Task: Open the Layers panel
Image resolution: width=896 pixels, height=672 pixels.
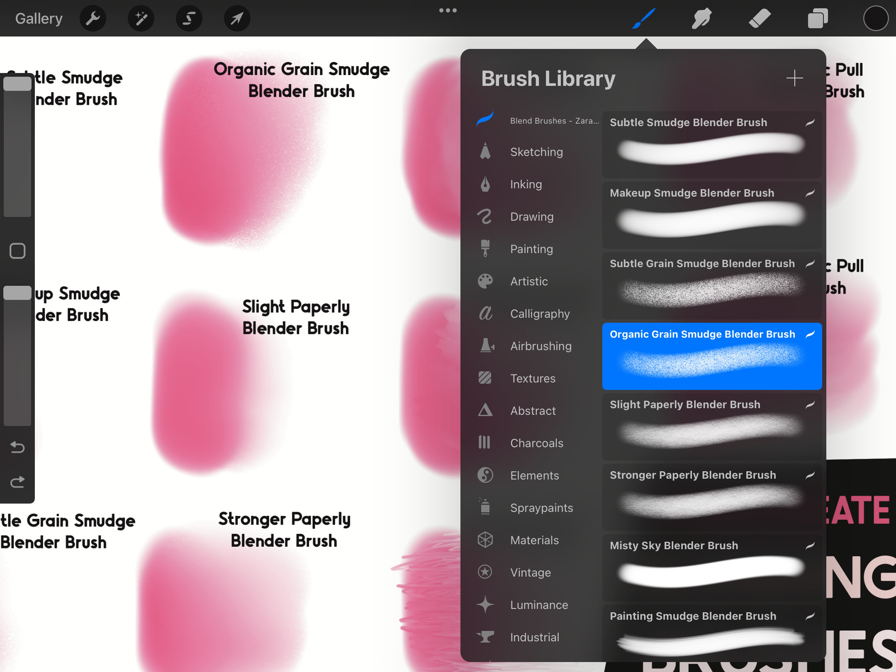Action: [x=818, y=18]
